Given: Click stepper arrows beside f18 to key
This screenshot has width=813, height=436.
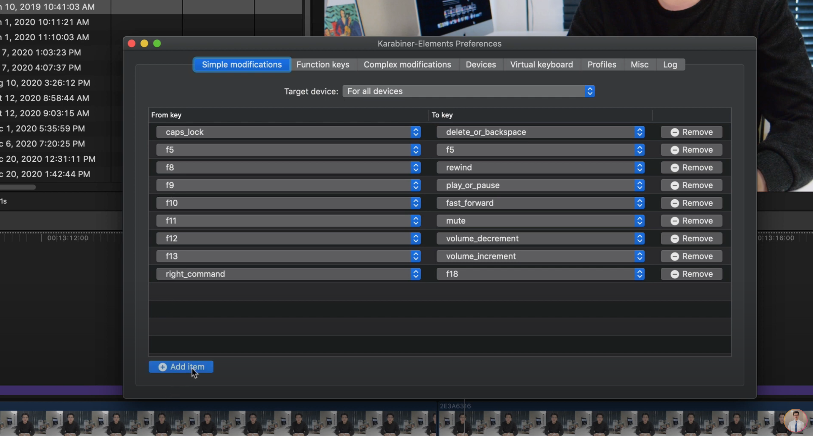Looking at the screenshot, I should [x=639, y=274].
